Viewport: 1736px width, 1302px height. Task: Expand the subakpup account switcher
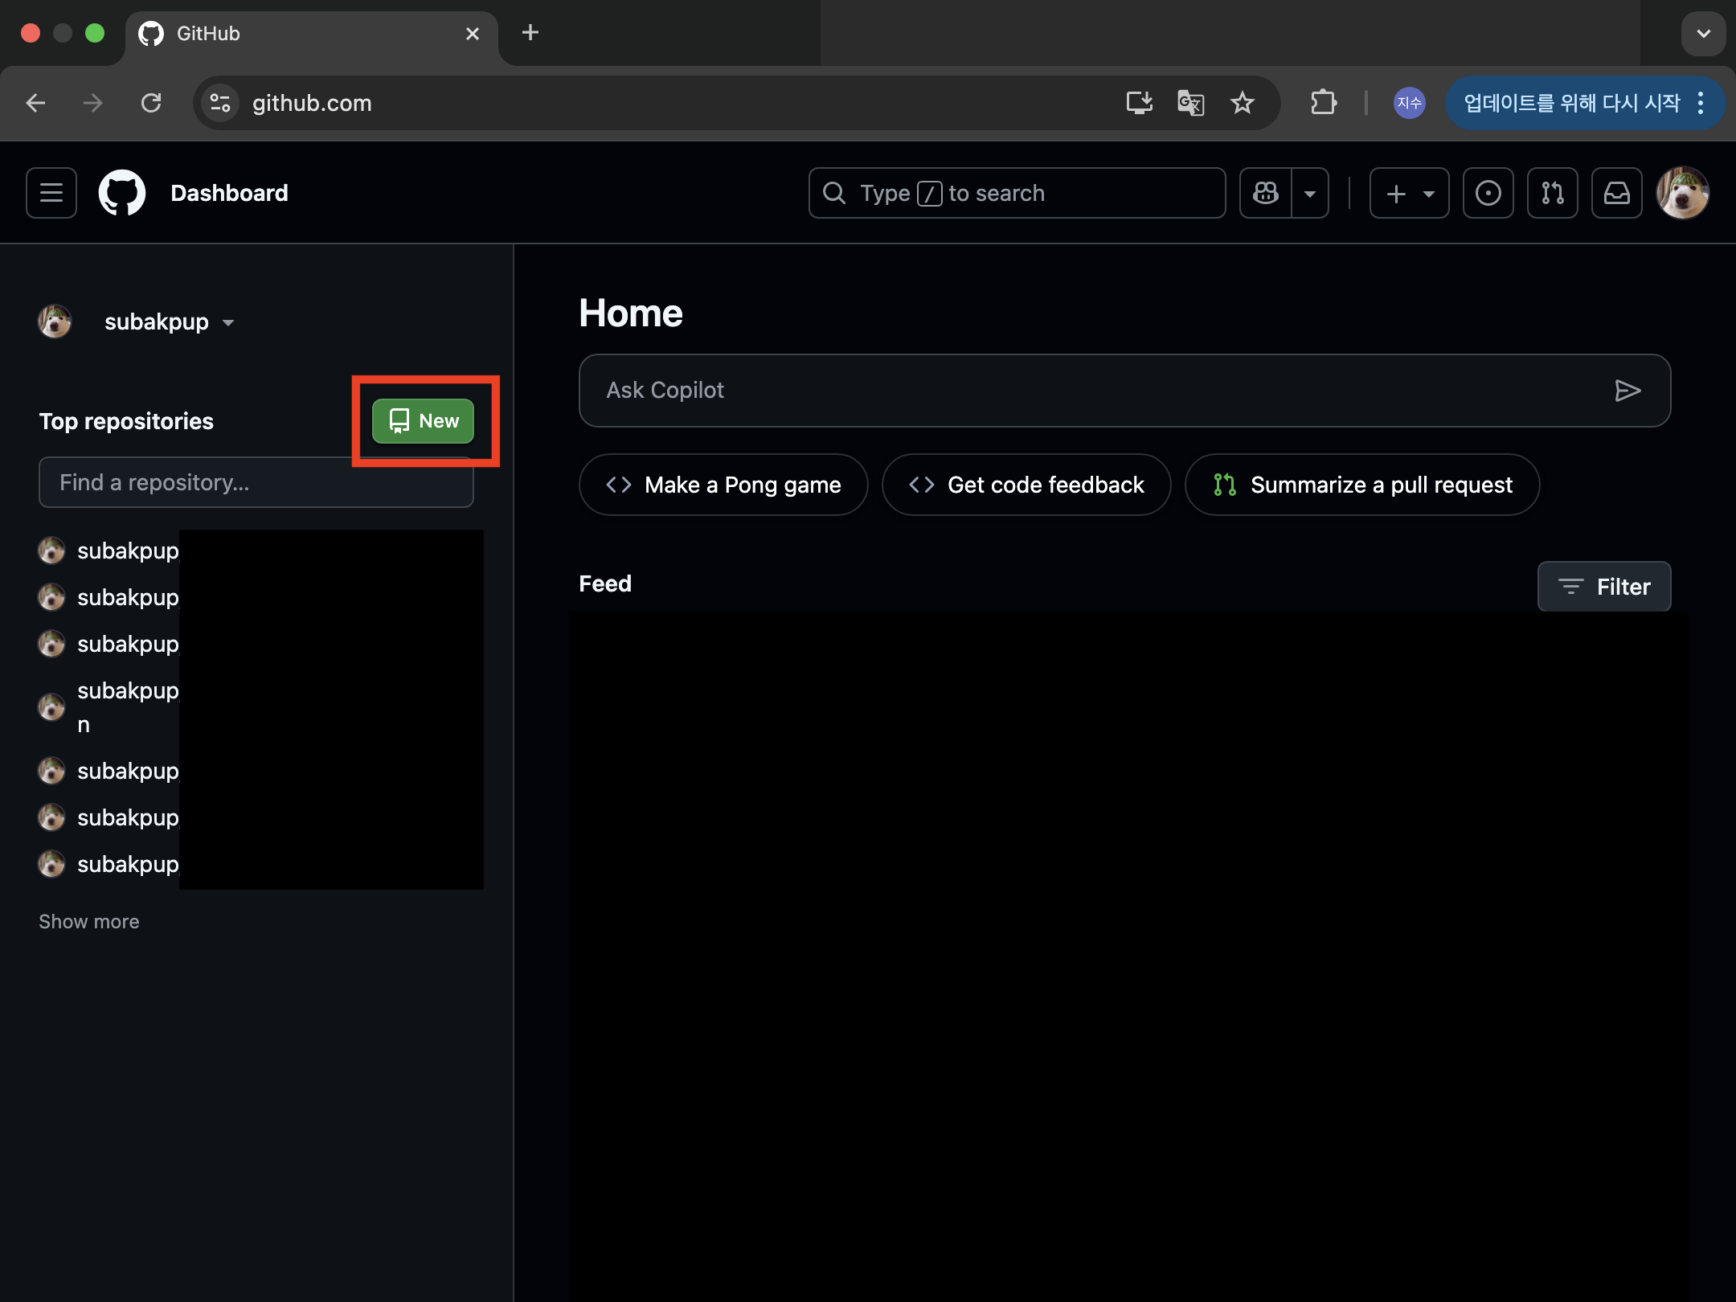169,322
